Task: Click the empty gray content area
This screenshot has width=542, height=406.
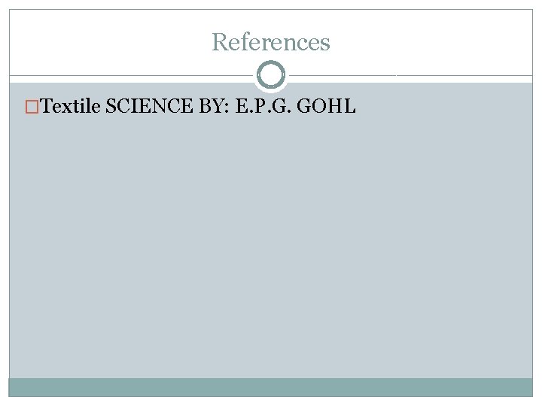Action: tap(271, 241)
